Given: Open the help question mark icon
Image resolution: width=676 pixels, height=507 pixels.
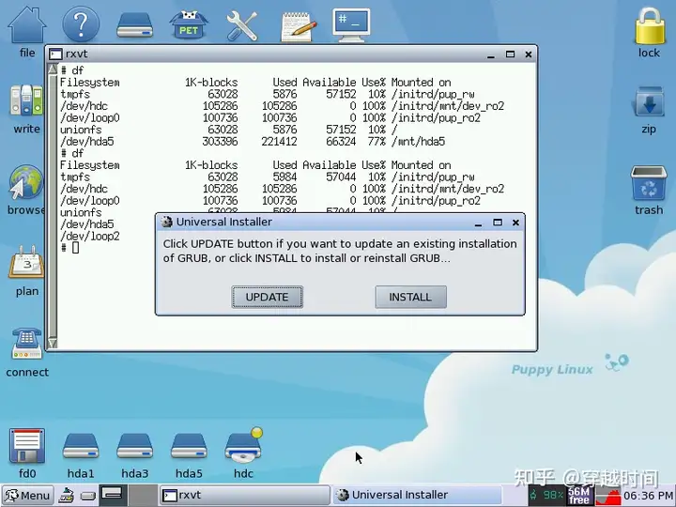Looking at the screenshot, I should [81, 24].
